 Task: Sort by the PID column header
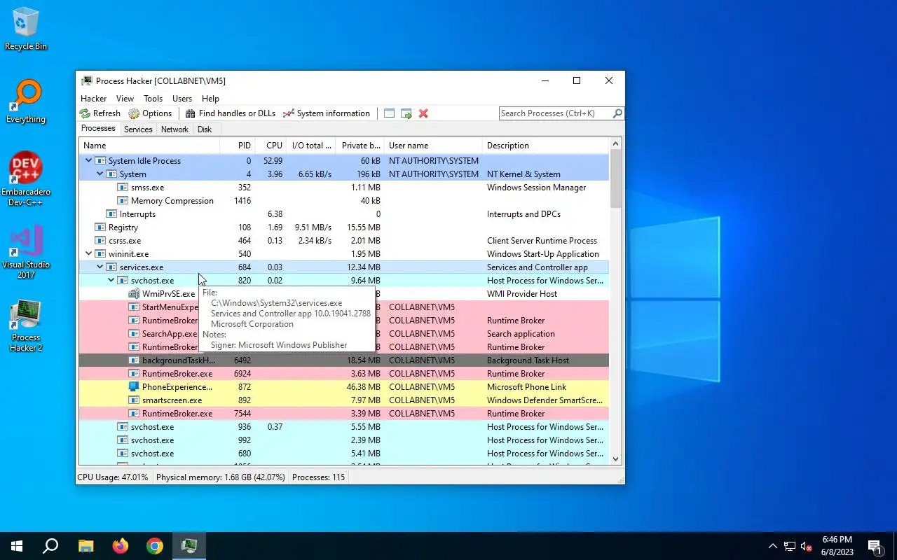point(237,146)
